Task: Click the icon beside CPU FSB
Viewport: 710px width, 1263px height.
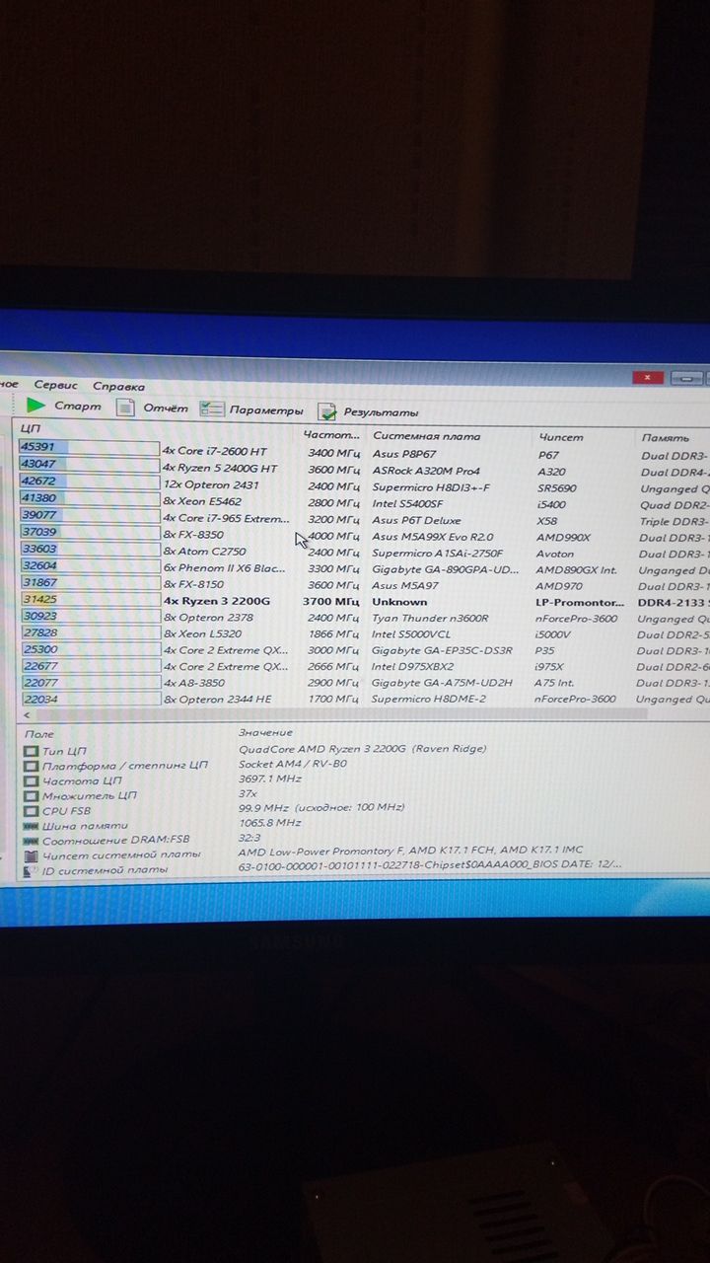Action: point(32,810)
